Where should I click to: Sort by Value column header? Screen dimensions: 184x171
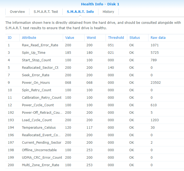click(74, 38)
